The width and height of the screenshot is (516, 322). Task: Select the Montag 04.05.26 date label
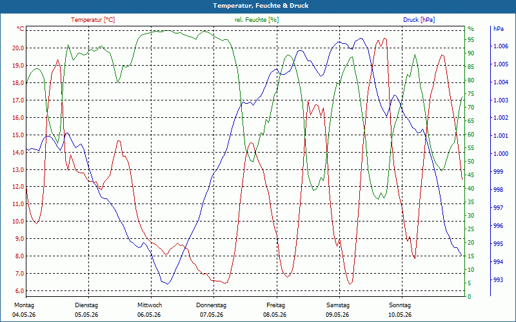(24, 310)
